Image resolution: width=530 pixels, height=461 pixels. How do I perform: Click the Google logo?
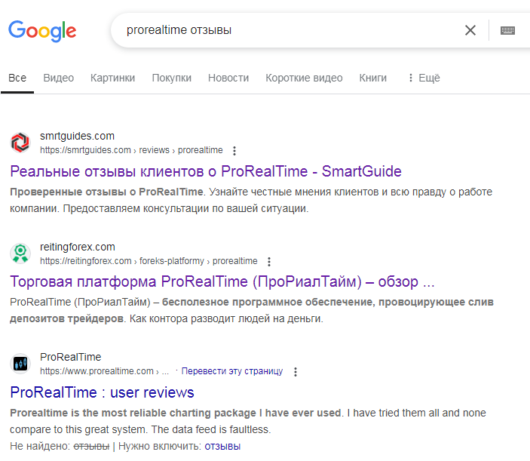pos(42,30)
